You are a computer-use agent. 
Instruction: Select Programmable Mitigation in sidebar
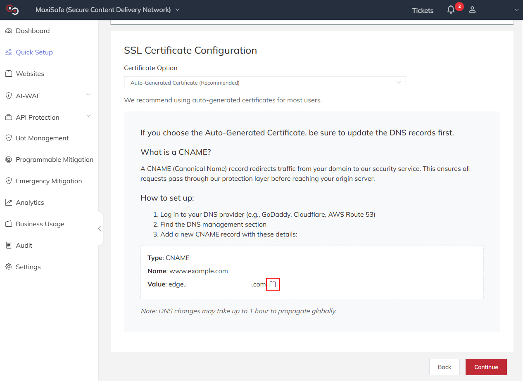pyautogui.click(x=55, y=159)
